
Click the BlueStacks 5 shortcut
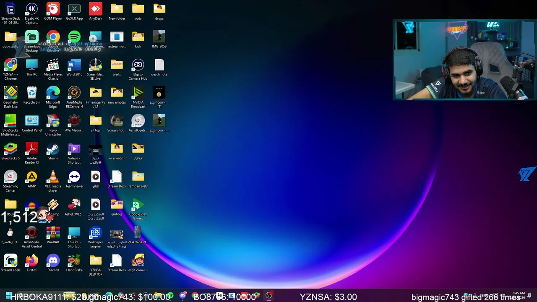(x=10, y=151)
